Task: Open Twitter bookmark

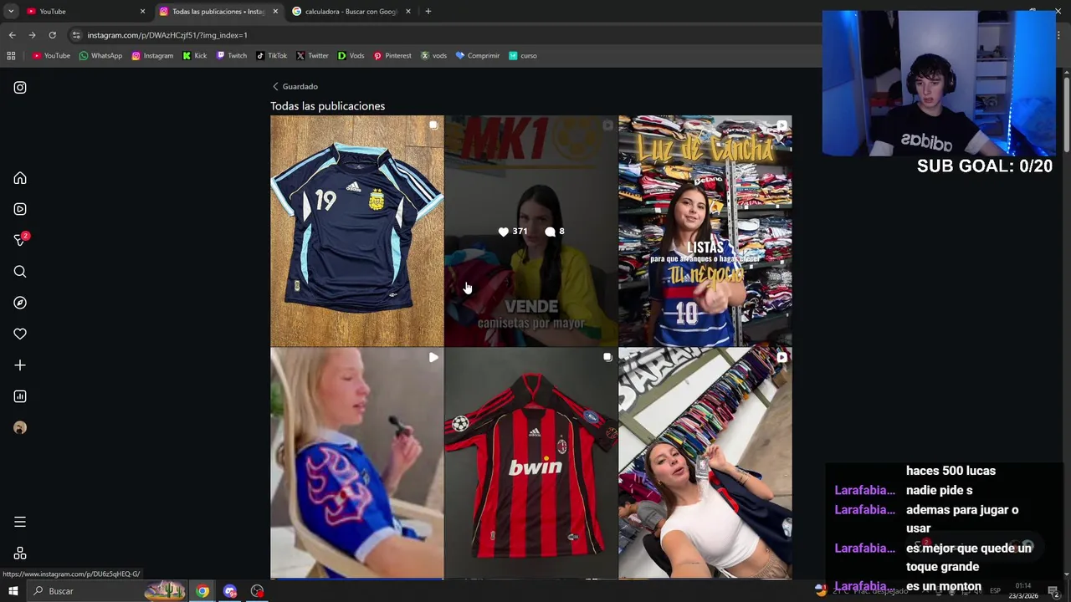Action: coord(312,55)
